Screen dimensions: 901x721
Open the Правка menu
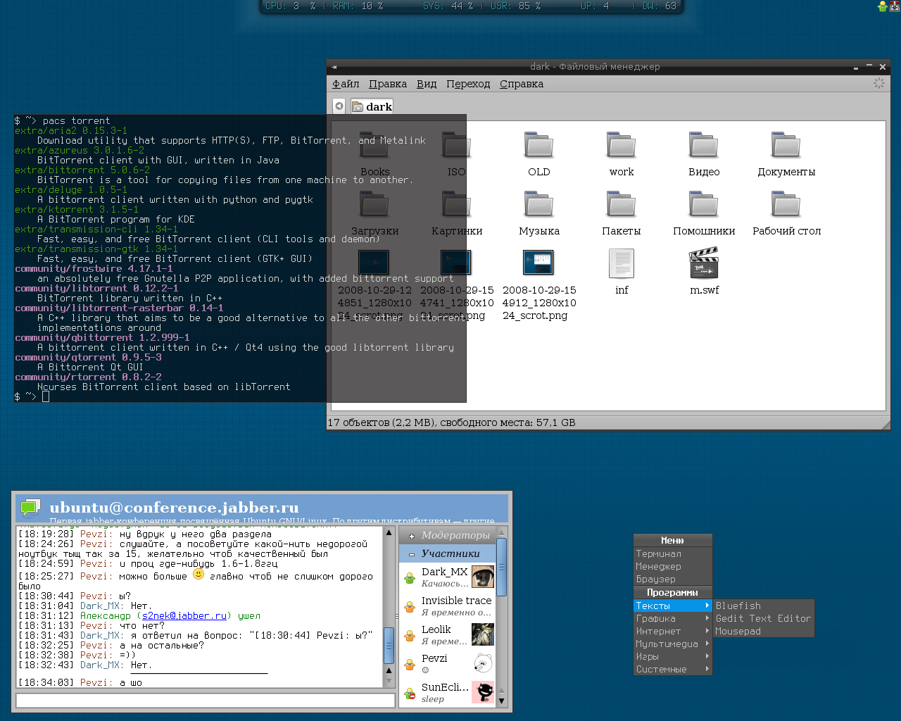(388, 84)
